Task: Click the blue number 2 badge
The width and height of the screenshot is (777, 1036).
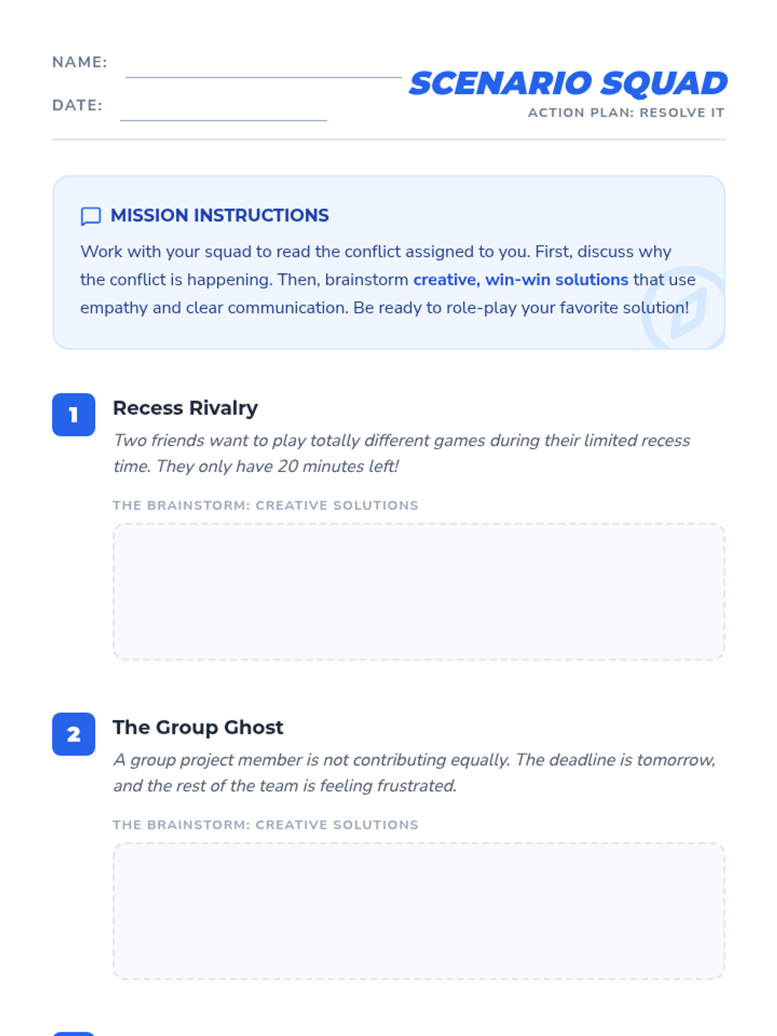Action: (74, 734)
